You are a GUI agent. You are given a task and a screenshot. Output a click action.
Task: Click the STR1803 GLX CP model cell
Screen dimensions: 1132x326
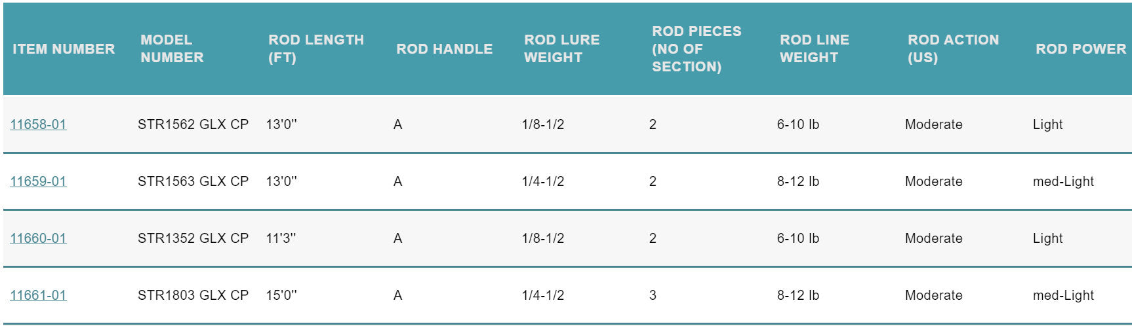point(193,295)
